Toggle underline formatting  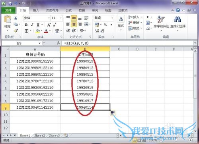click(x=38, y=25)
